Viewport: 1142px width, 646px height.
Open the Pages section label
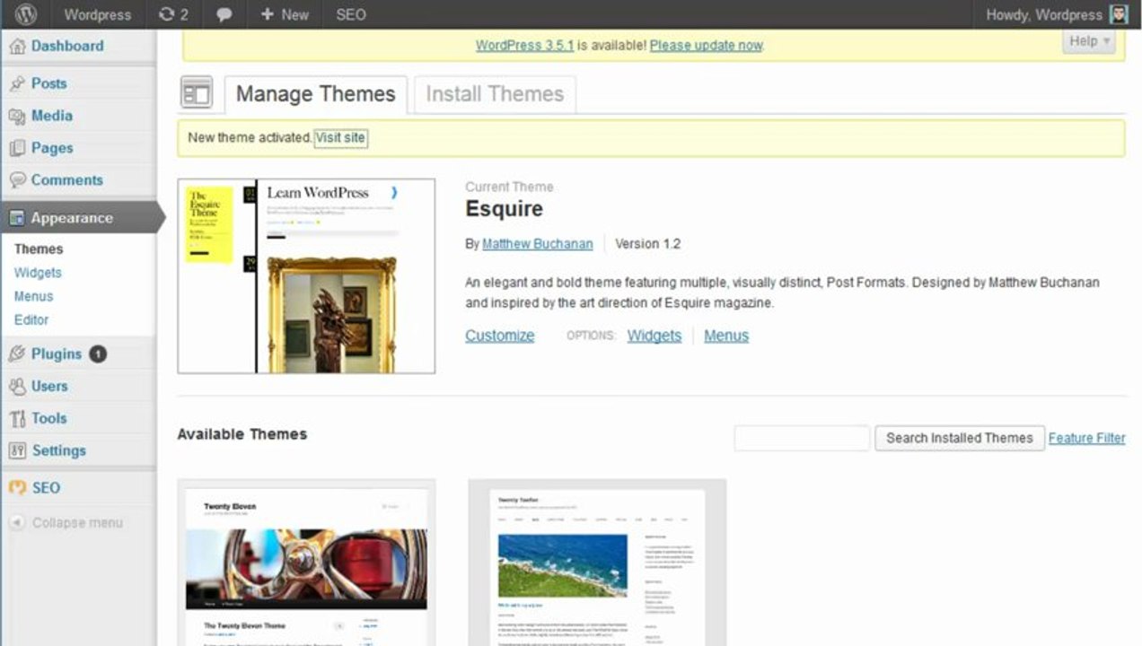[x=52, y=148]
